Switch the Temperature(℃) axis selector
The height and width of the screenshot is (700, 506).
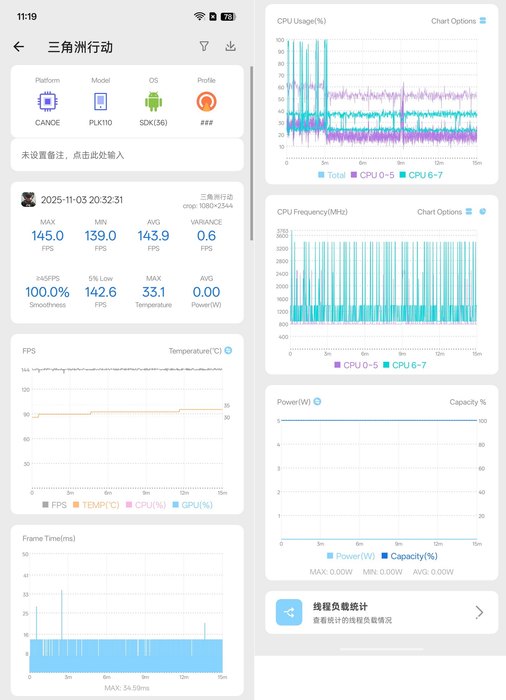point(228,350)
